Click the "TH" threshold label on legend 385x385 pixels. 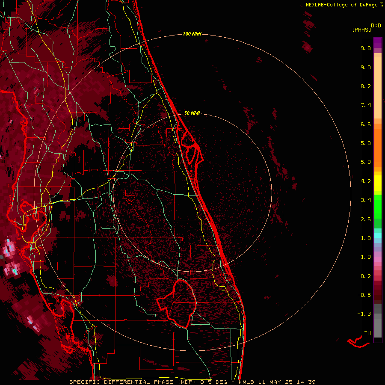tap(367, 333)
